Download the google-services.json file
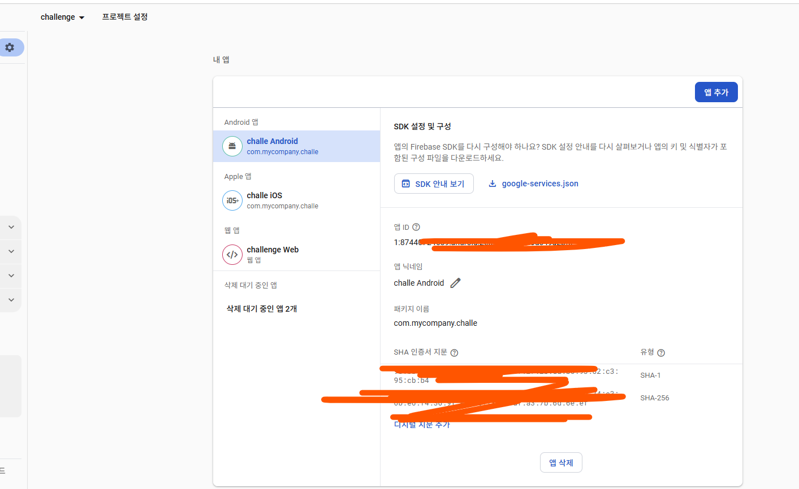Viewport: 799px width, 489px height. 533,184
